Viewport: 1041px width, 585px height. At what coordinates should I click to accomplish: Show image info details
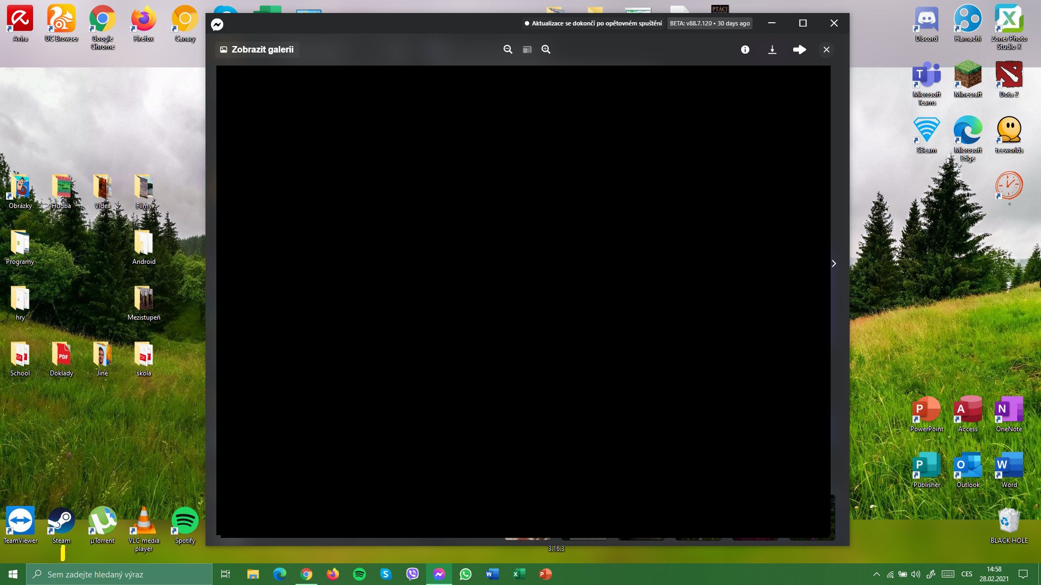coord(745,49)
